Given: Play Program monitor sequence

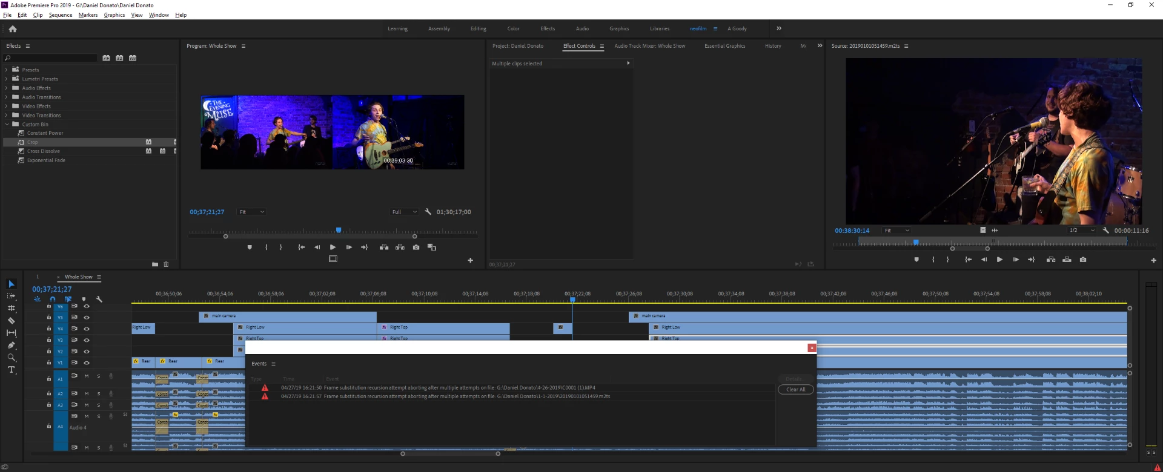Looking at the screenshot, I should point(333,247).
